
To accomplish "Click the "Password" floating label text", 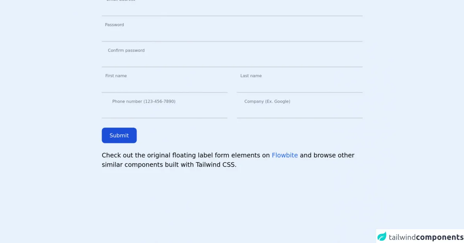I will point(114,25).
